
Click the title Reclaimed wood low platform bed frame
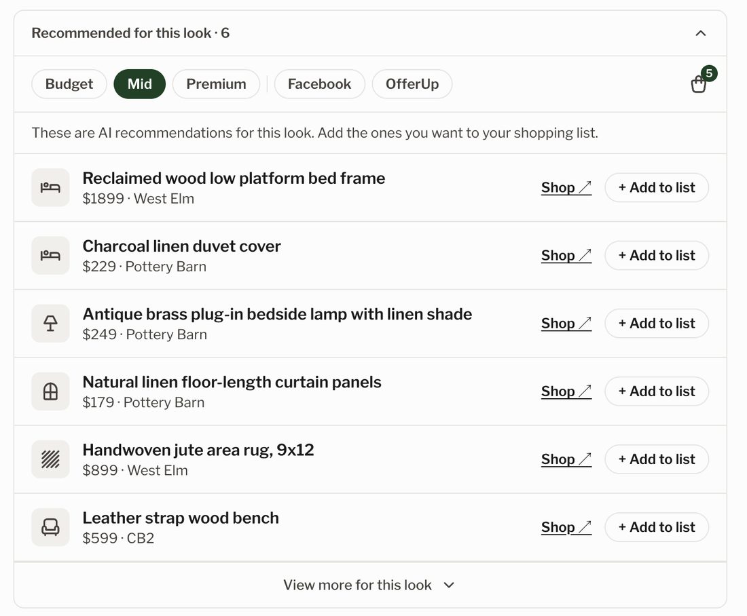(234, 178)
